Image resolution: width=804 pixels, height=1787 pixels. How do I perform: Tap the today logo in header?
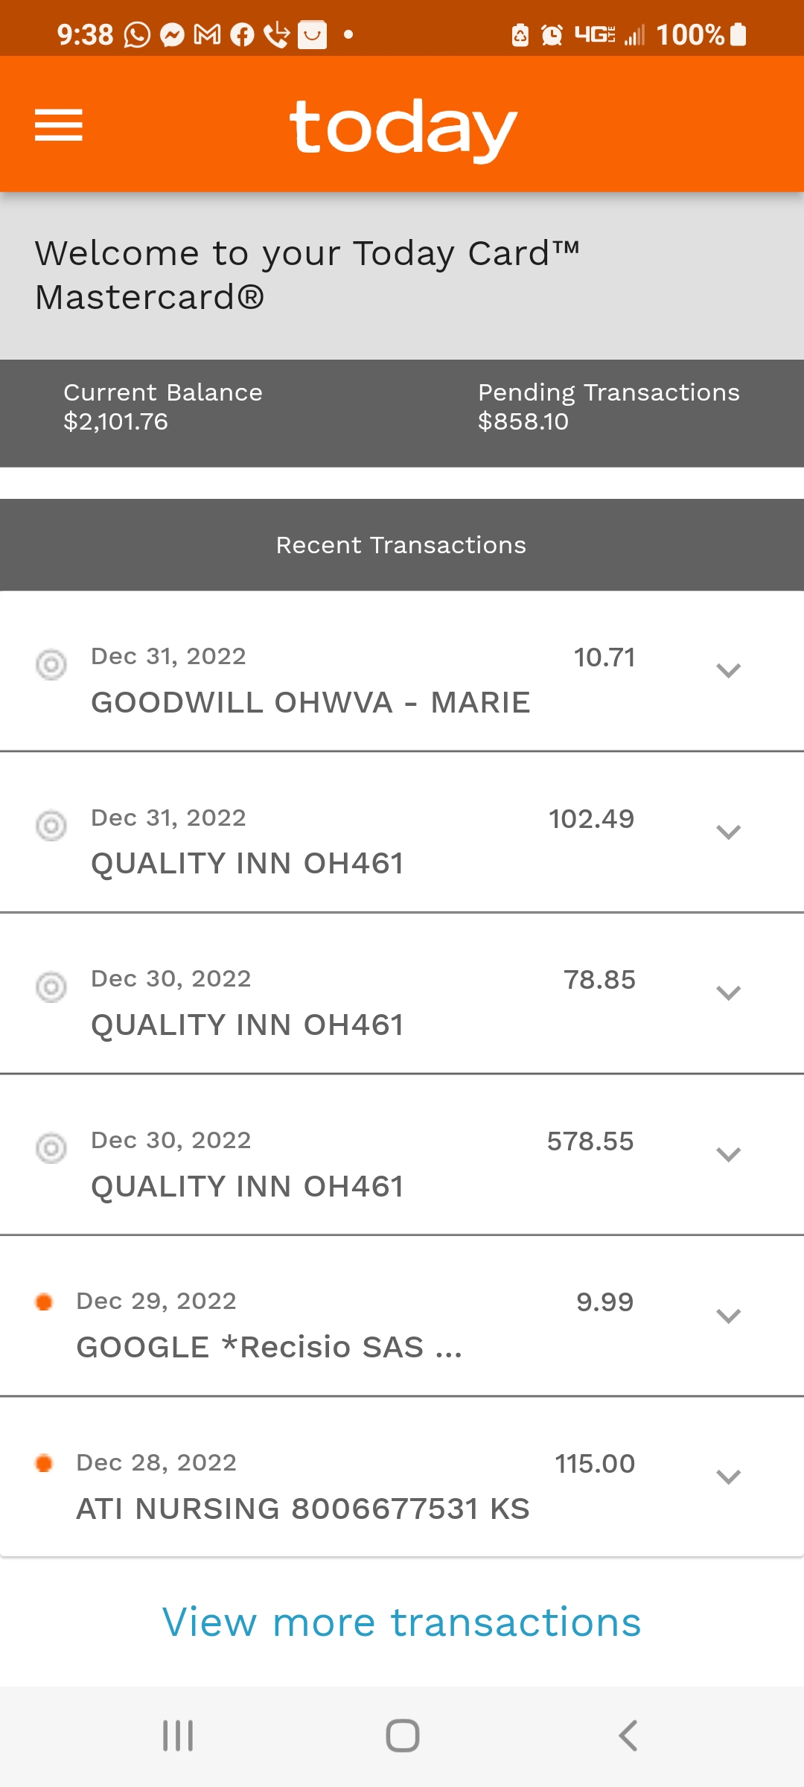click(403, 128)
